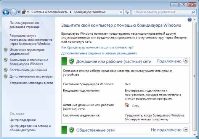
Task: Select 'Брандмауэр Windows' breadcrumb
Action: [x=90, y=12]
